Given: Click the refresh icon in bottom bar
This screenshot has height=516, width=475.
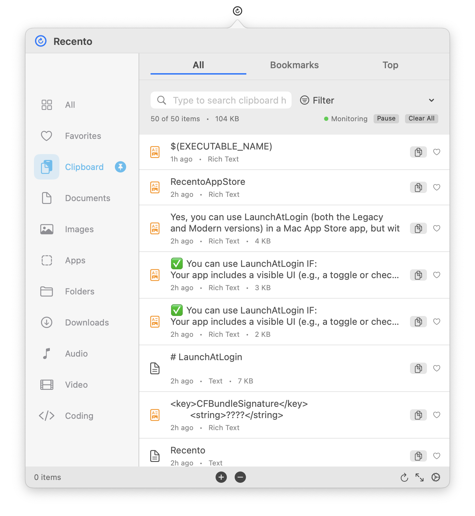Looking at the screenshot, I should point(404,477).
